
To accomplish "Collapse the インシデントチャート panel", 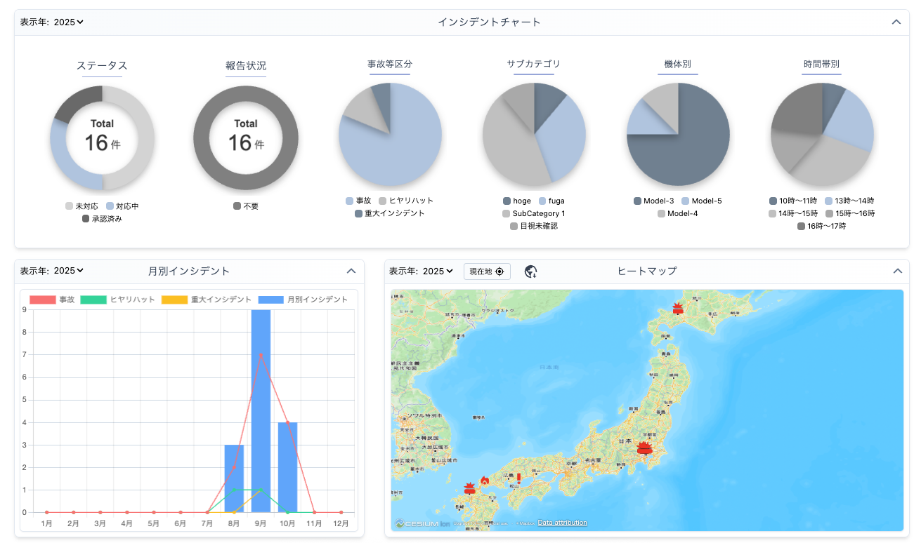I will (896, 22).
